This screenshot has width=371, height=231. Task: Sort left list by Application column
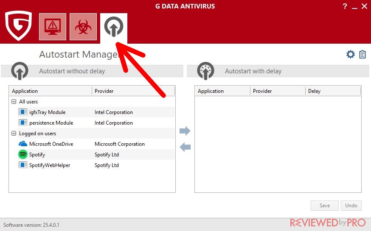click(x=51, y=91)
